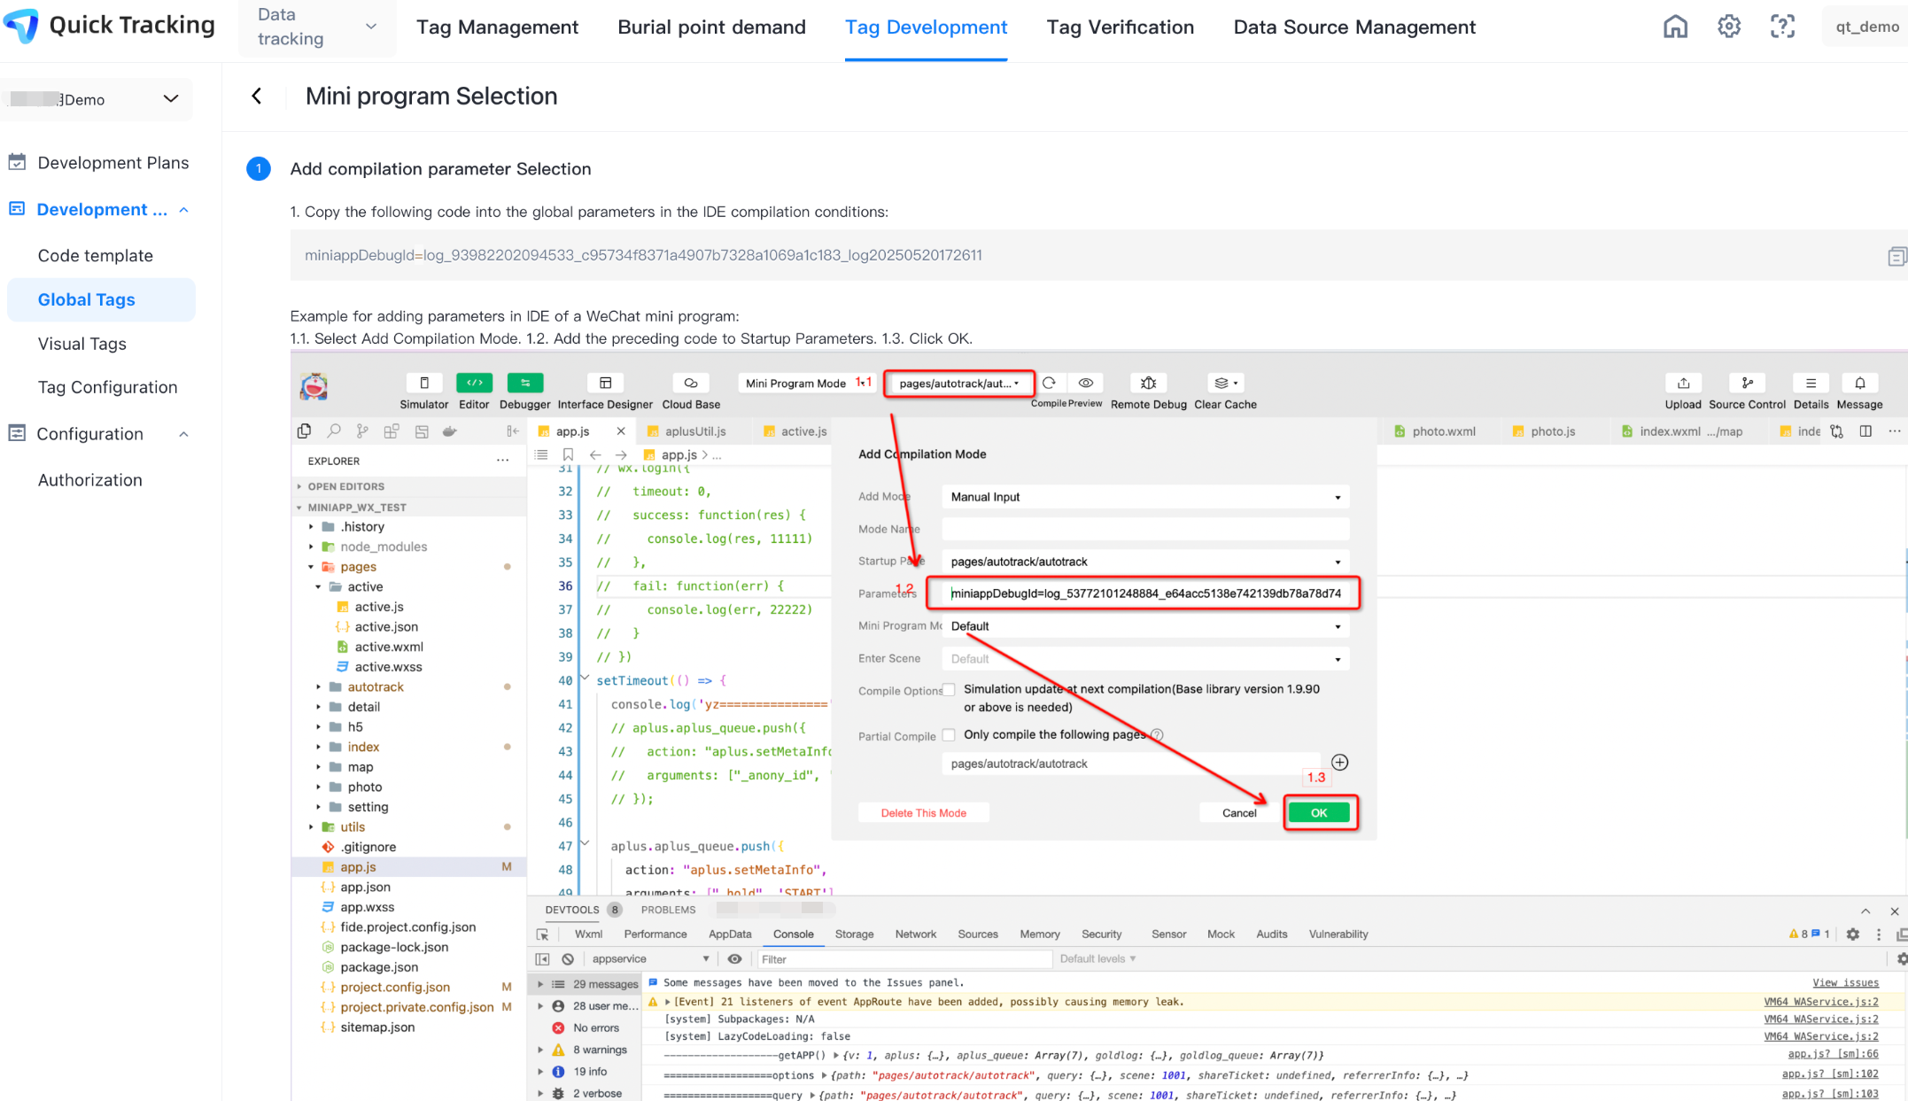
Task: Open the Data tracking dropdown
Action: pos(316,27)
